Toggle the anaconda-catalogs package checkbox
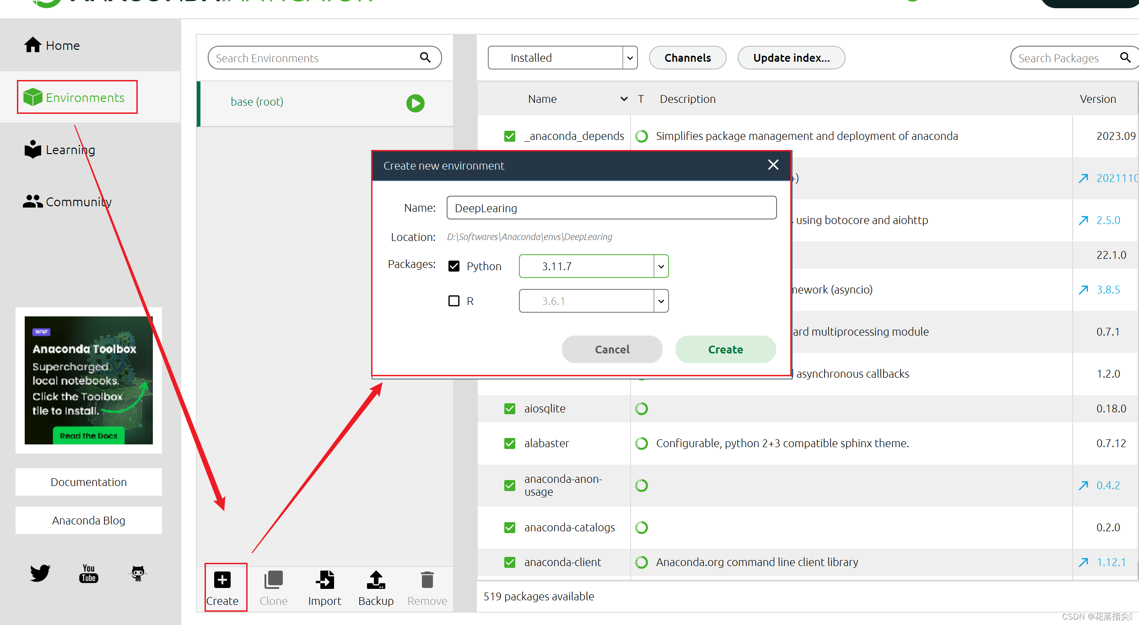This screenshot has width=1139, height=625. point(510,528)
